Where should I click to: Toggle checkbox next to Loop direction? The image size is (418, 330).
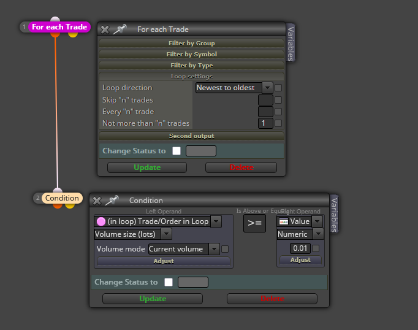point(278,88)
